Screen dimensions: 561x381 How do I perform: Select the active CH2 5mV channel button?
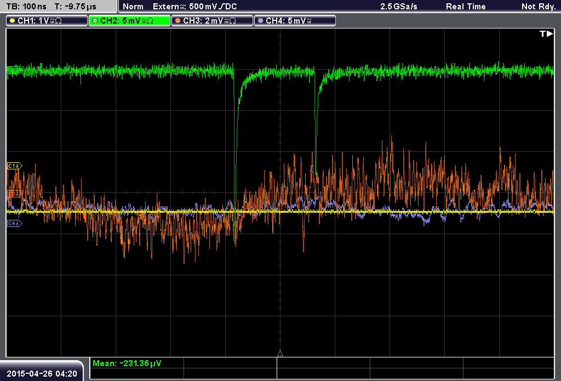click(129, 21)
